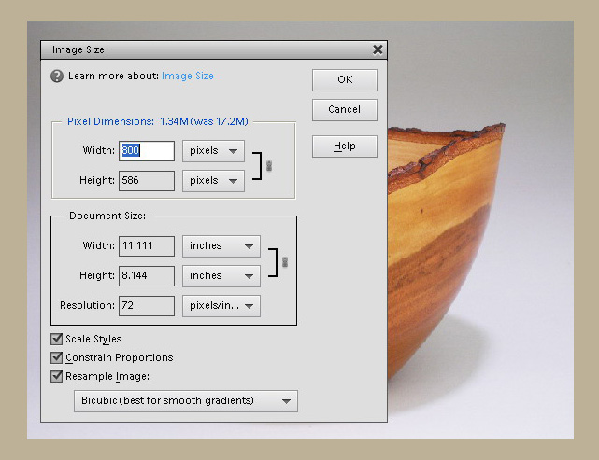Uncheck the Resample Image option
Image resolution: width=599 pixels, height=460 pixels.
pos(57,376)
